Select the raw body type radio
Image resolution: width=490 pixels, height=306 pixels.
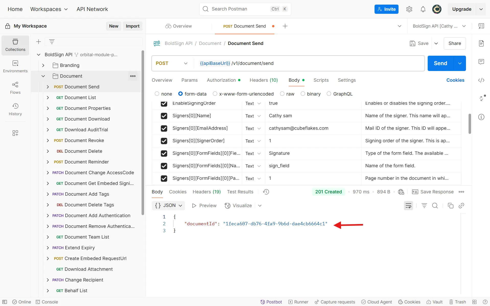(282, 94)
